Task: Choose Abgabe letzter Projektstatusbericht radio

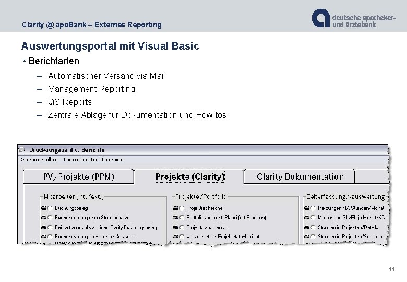Action: (182, 237)
